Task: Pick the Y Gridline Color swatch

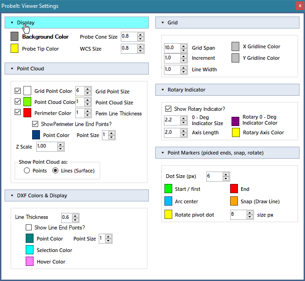Action: pos(235,58)
